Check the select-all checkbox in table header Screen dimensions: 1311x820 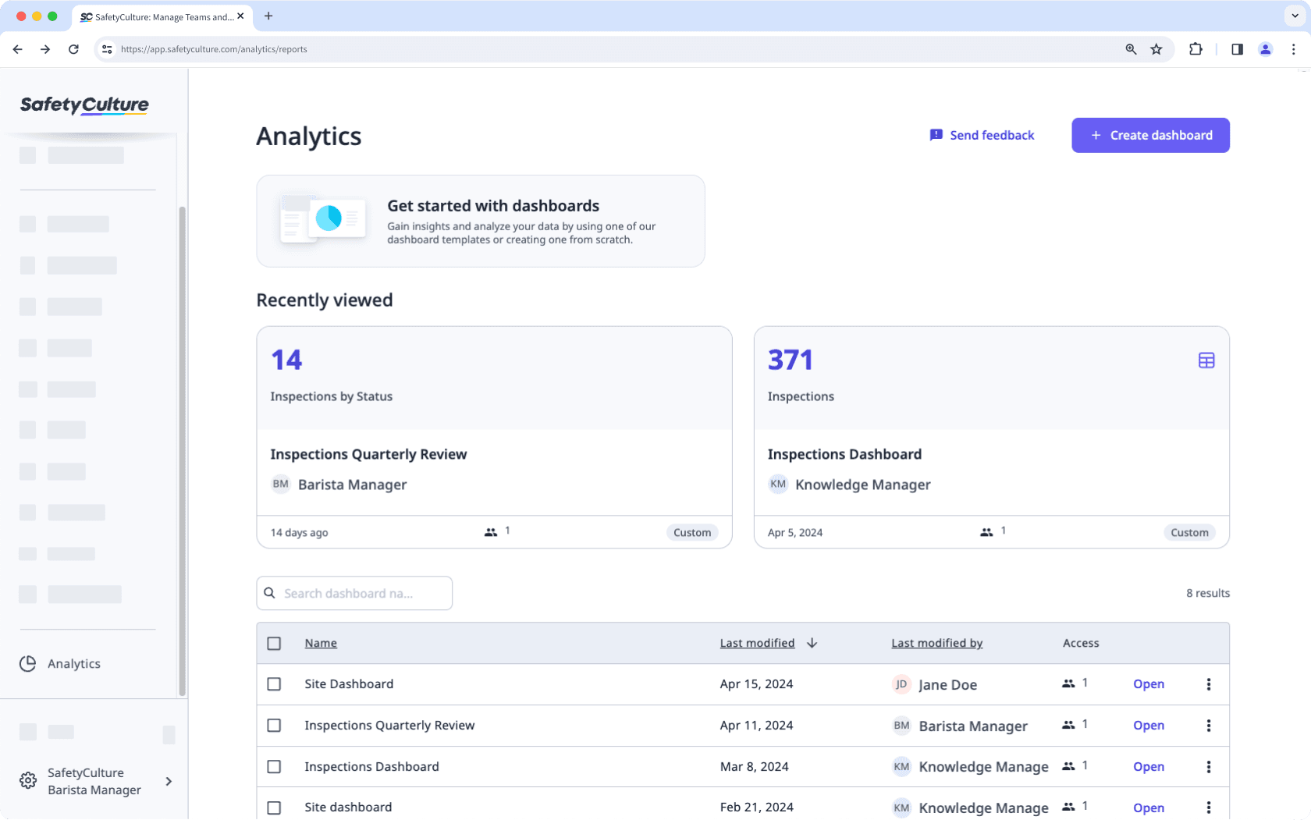point(274,643)
